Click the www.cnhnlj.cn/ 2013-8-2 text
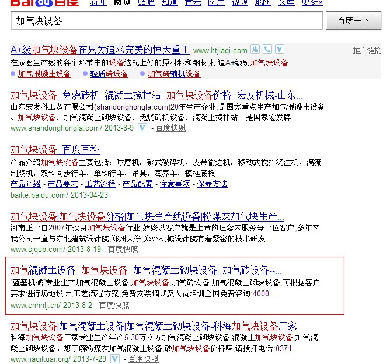The image size is (390, 364). [x=51, y=305]
